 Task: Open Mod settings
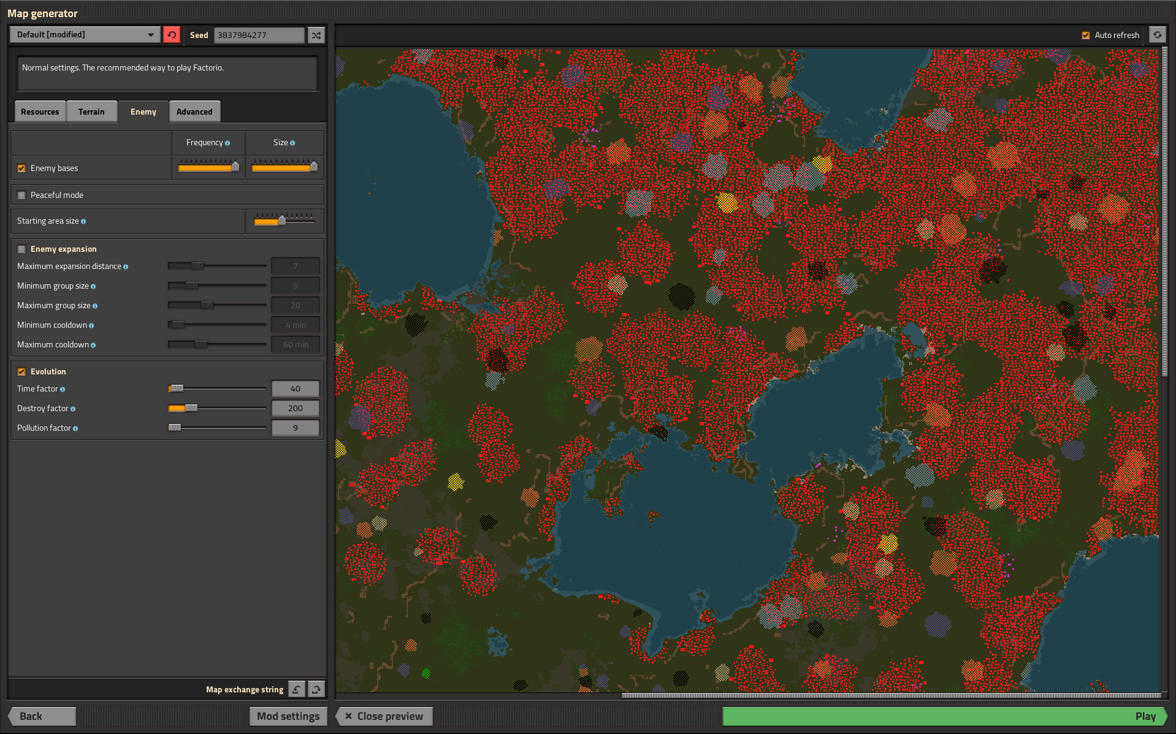pyautogui.click(x=288, y=716)
